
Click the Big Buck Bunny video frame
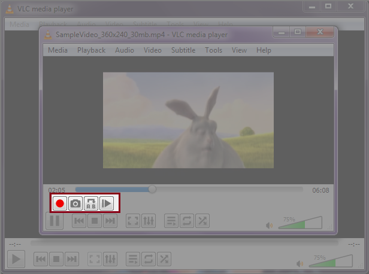188,120
